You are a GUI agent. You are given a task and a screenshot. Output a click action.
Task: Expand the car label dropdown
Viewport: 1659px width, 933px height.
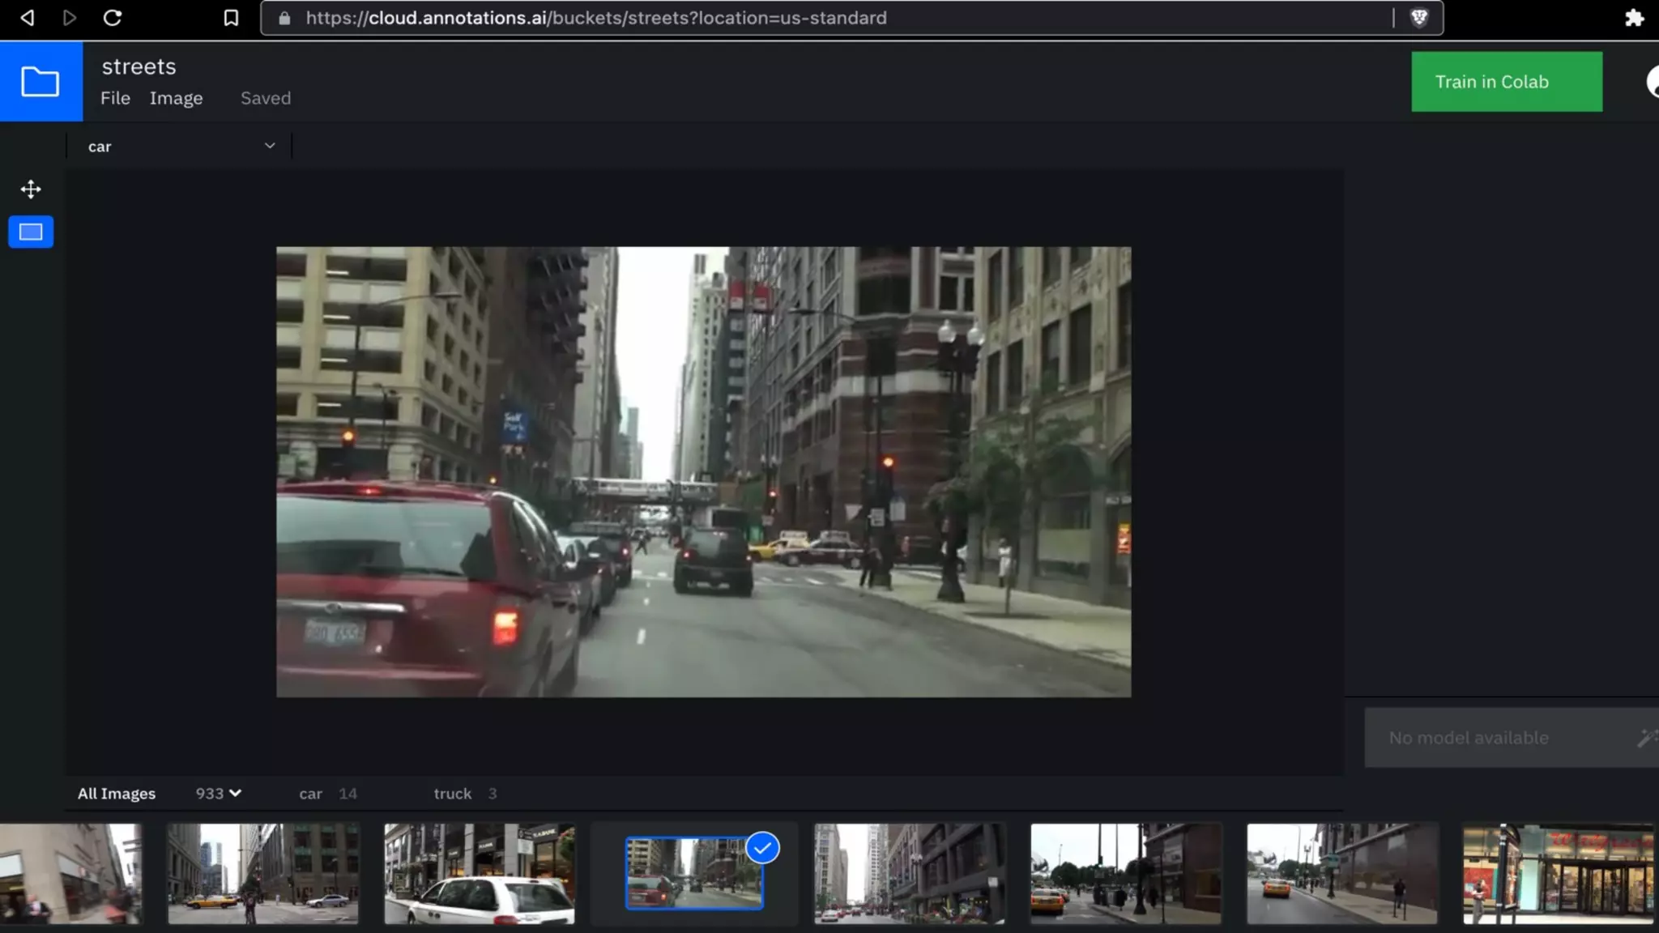tap(270, 146)
